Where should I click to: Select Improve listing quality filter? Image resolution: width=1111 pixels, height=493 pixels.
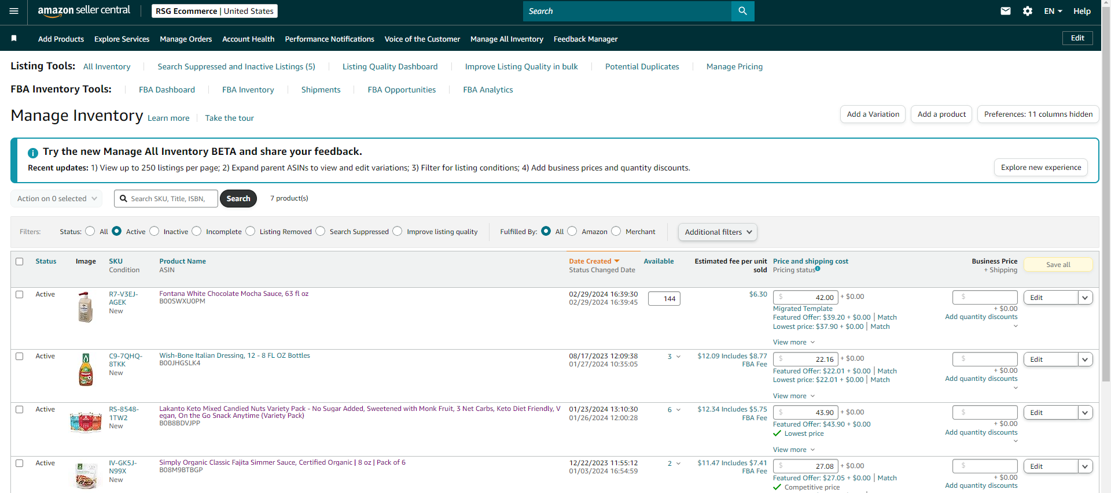pyautogui.click(x=397, y=231)
